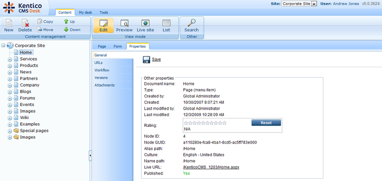
Task: Click the Corporate Site globe icon
Action: 10,45
